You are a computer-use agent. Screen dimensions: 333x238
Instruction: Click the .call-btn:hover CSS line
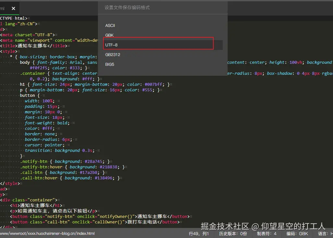(x=70, y=178)
